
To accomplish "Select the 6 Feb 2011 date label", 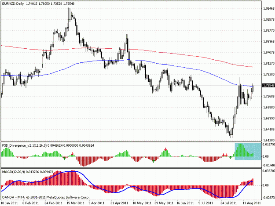I will [x=31, y=203].
